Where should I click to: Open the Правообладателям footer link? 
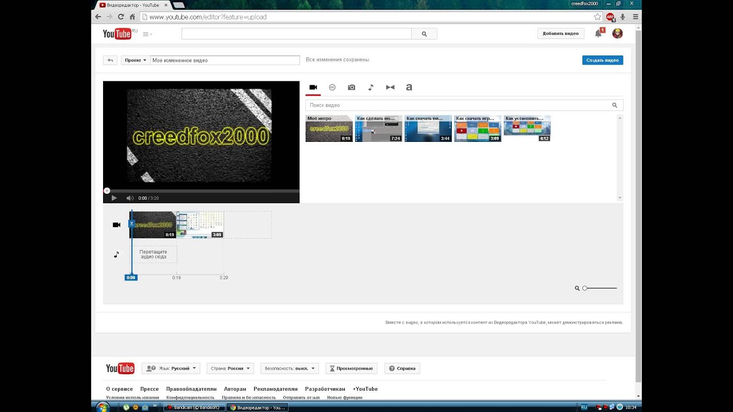coord(191,389)
